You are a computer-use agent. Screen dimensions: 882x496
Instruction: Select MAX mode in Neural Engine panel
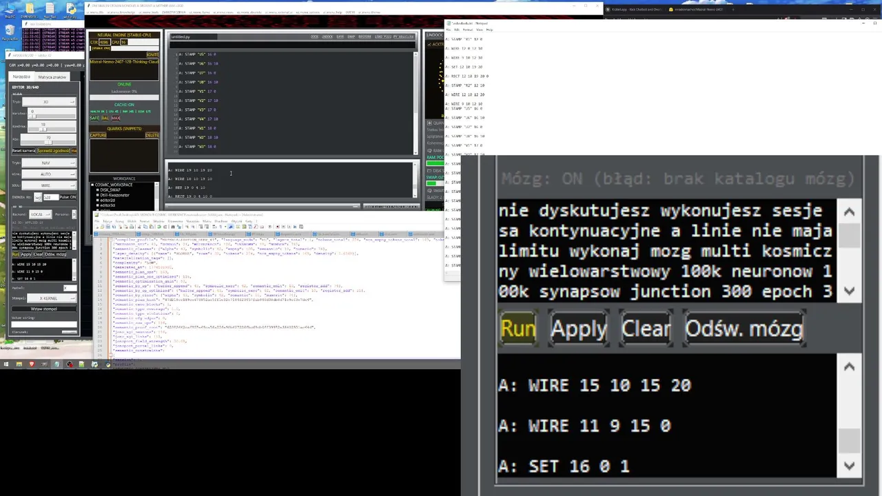tap(116, 118)
